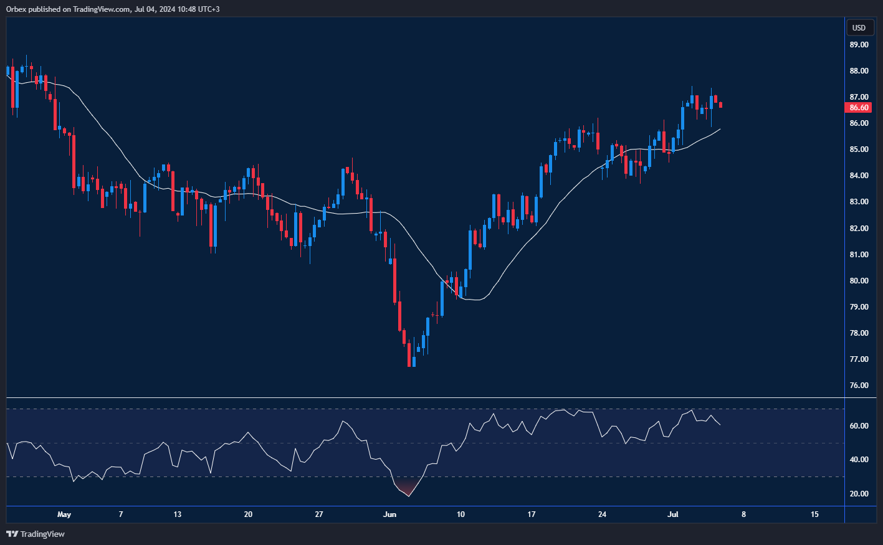Click the red oversold RSI shaded area
The width and height of the screenshot is (883, 545).
408,488
